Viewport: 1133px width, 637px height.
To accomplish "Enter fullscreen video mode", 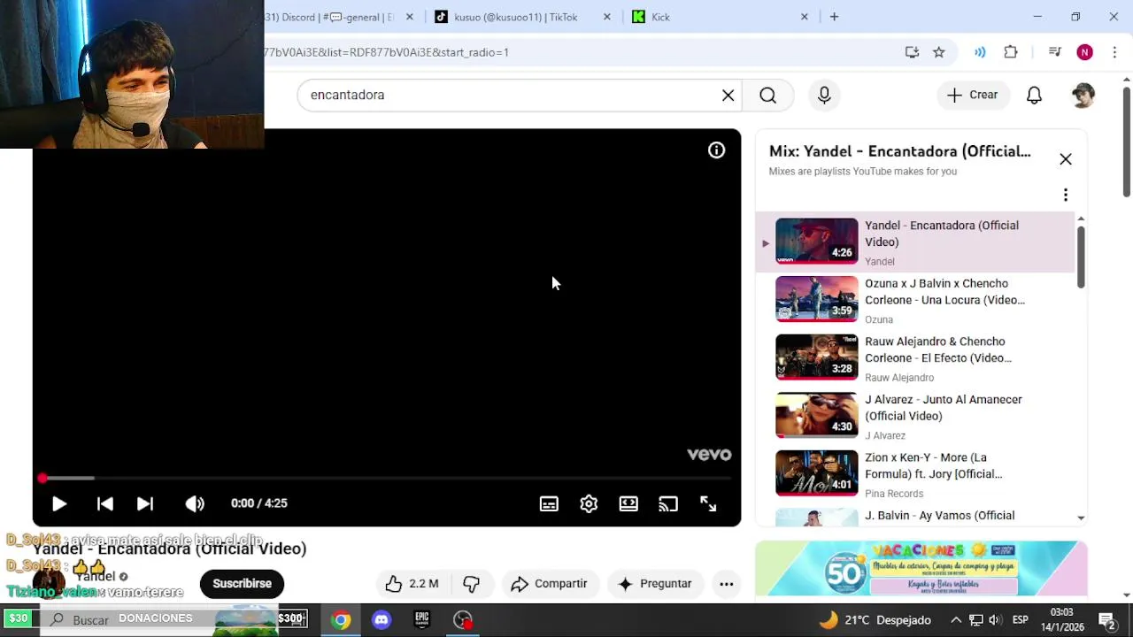I will pyautogui.click(x=708, y=503).
